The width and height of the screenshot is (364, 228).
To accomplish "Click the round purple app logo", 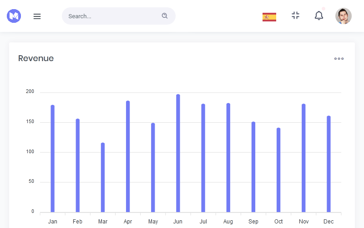I will click(x=14, y=16).
